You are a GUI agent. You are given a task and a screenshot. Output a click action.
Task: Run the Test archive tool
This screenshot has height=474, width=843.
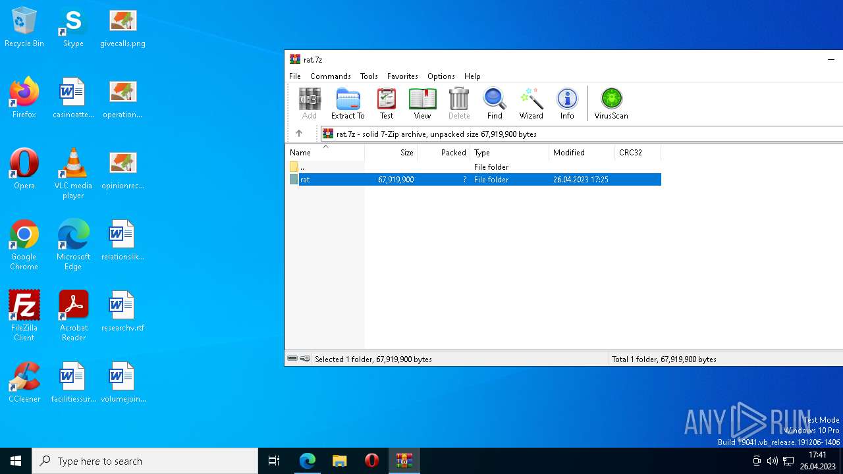387,104
